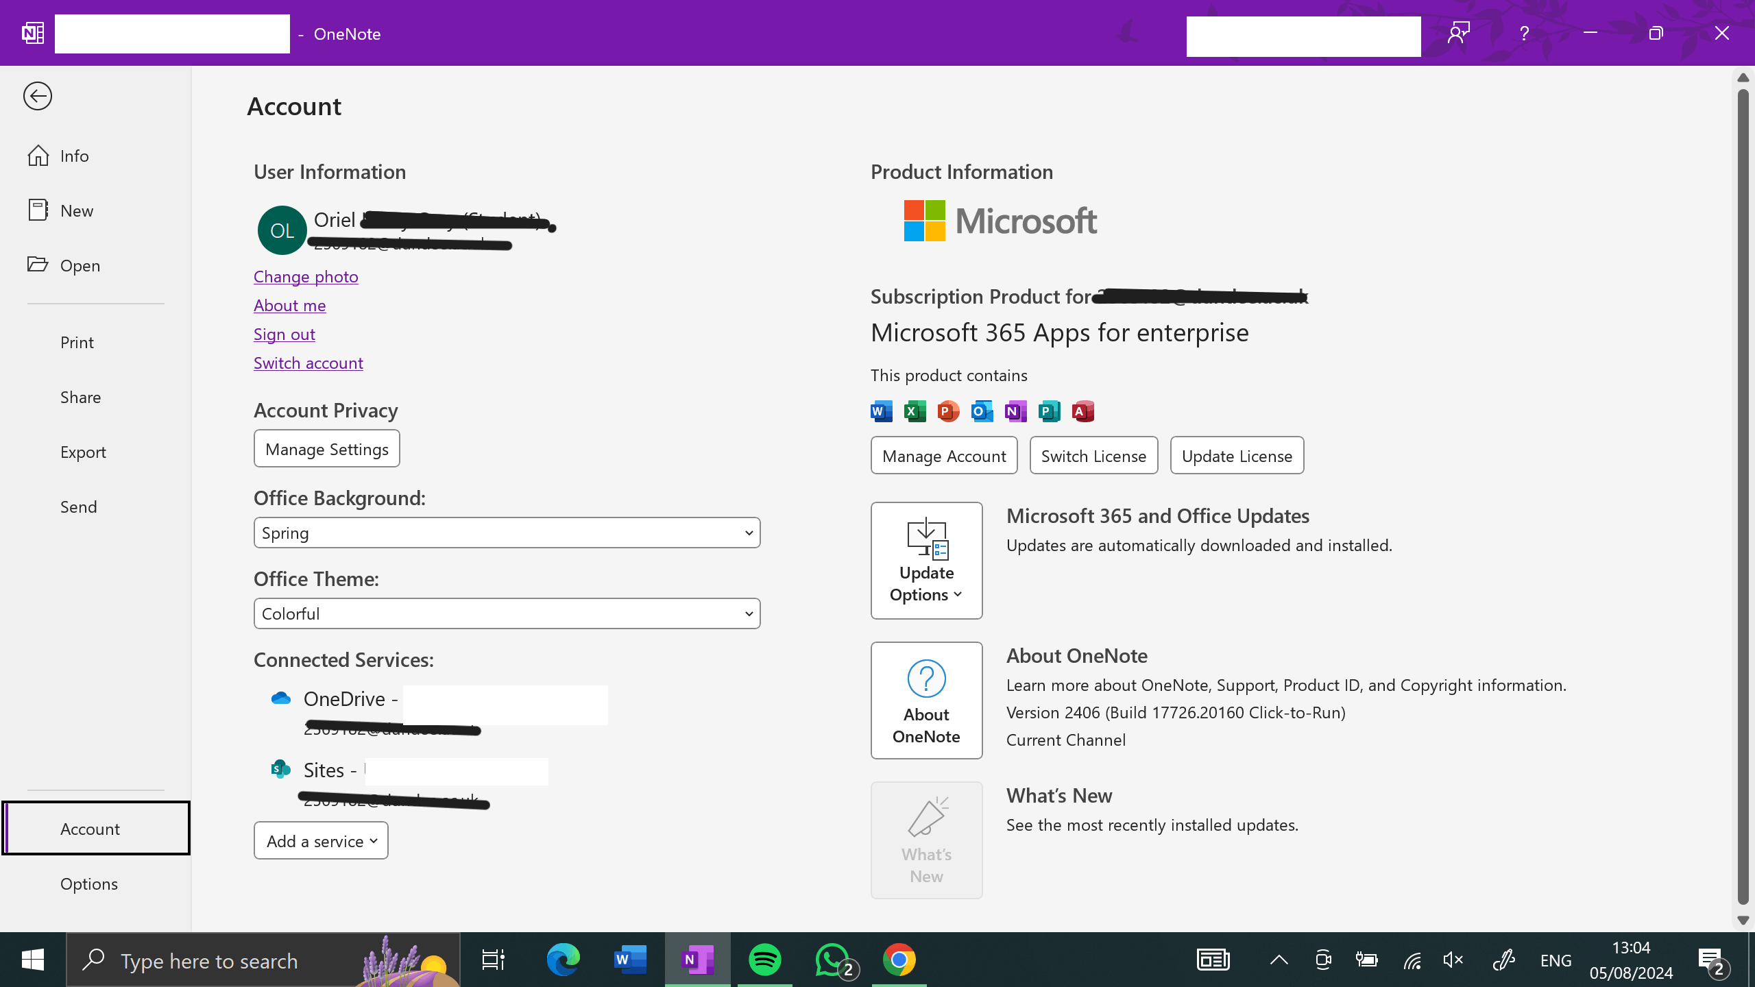
Task: Click the Switch account link
Action: pos(308,363)
